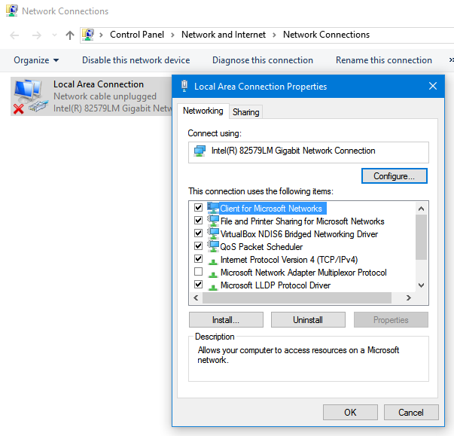Uncheck VirtualBox NDIS6 Bridged Networking Driver
454x436 pixels.
tap(198, 233)
